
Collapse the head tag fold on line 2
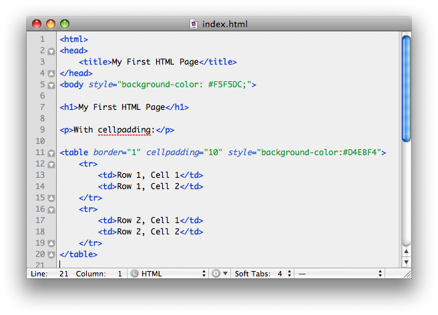(51, 51)
